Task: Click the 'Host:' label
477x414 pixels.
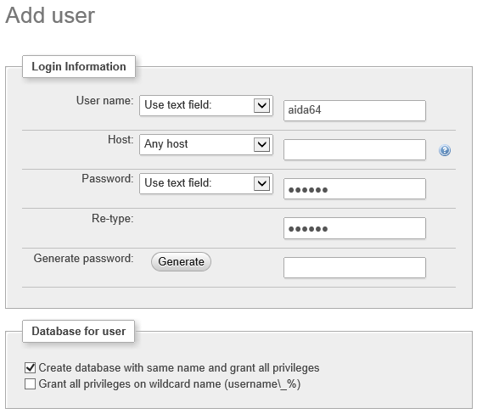Action: pos(121,139)
